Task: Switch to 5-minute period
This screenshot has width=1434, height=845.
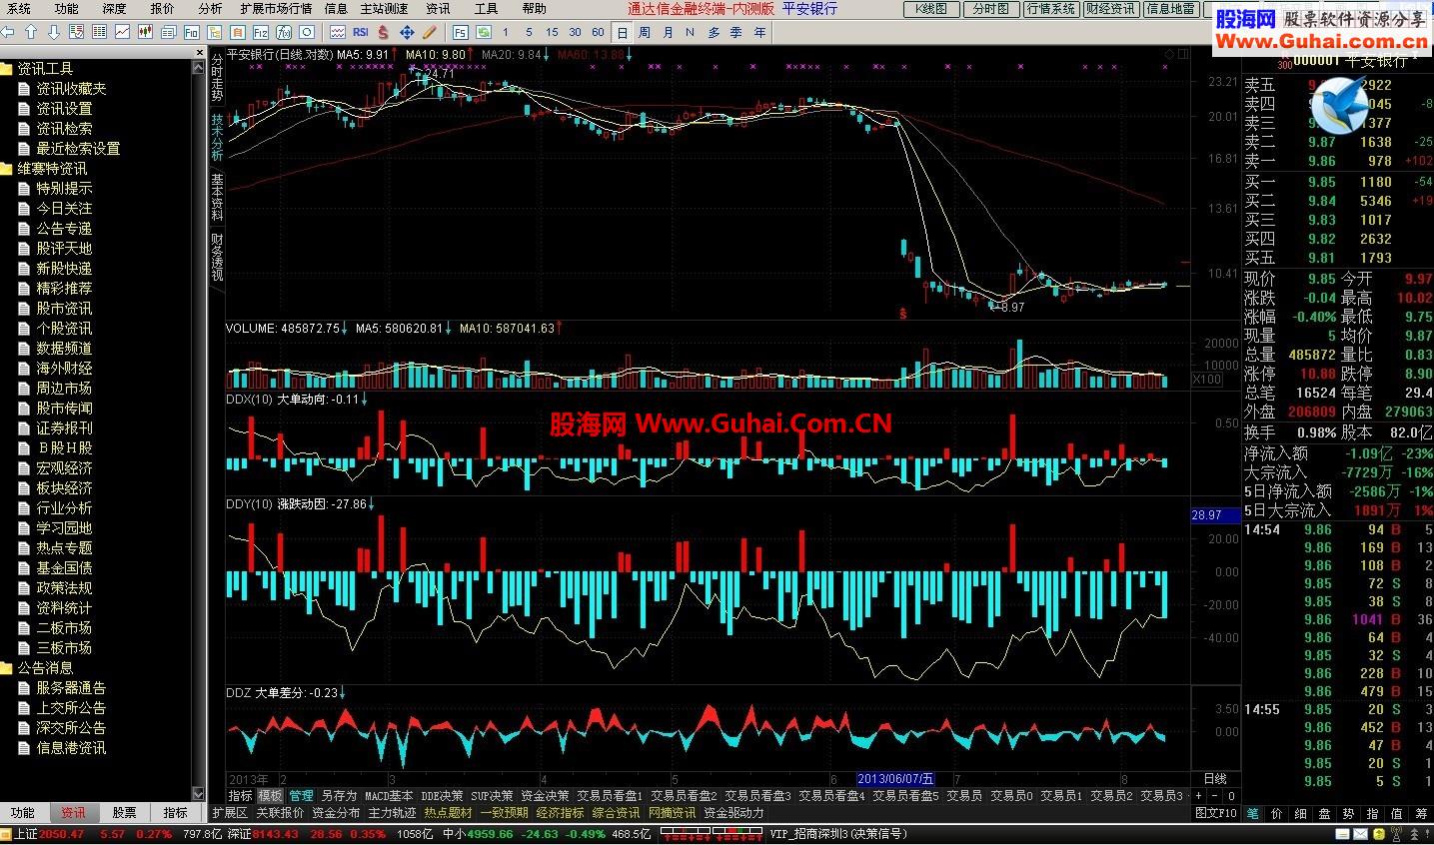Action: tap(529, 32)
